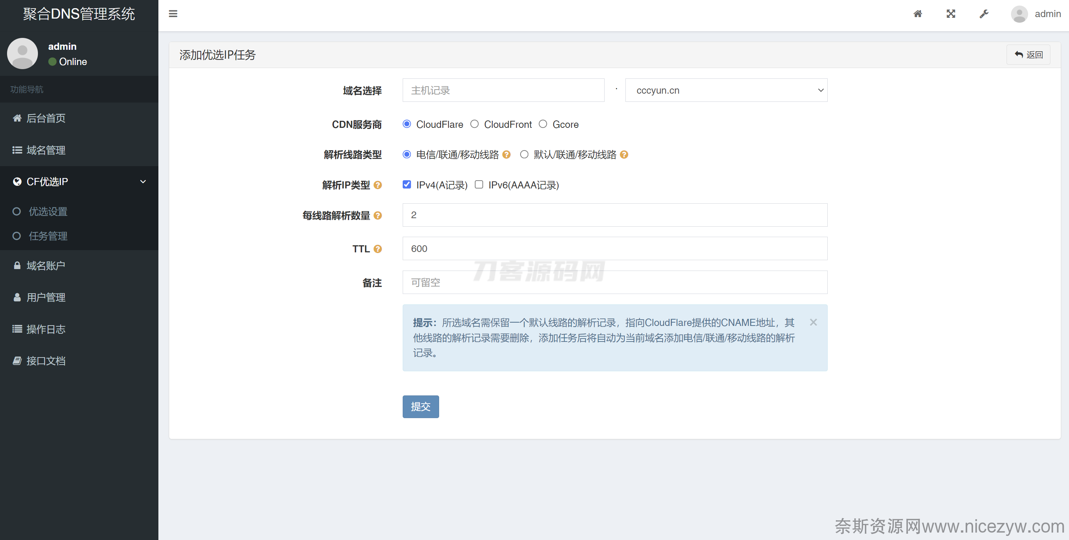Click the 聚合DNS管理系统 logo title
1069x540 pixels.
pyautogui.click(x=79, y=14)
